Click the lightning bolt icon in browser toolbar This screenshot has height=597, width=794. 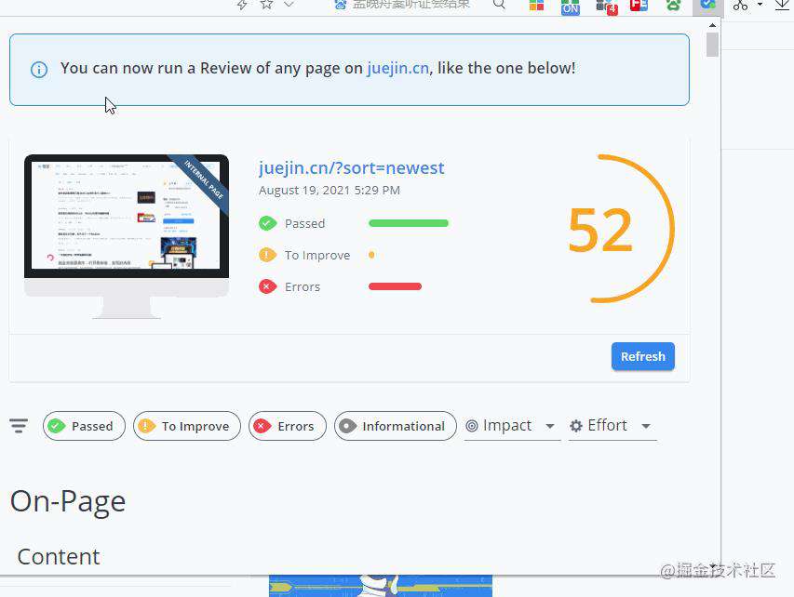[x=242, y=4]
